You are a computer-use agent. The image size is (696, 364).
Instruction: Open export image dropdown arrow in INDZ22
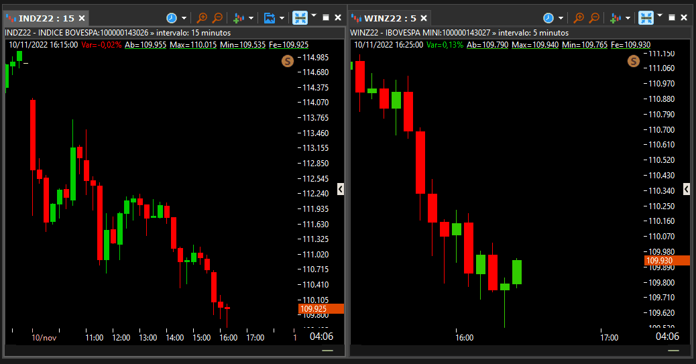(x=282, y=18)
